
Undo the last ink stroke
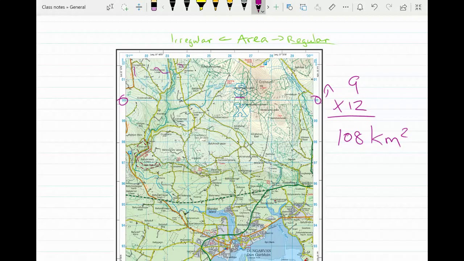[374, 7]
